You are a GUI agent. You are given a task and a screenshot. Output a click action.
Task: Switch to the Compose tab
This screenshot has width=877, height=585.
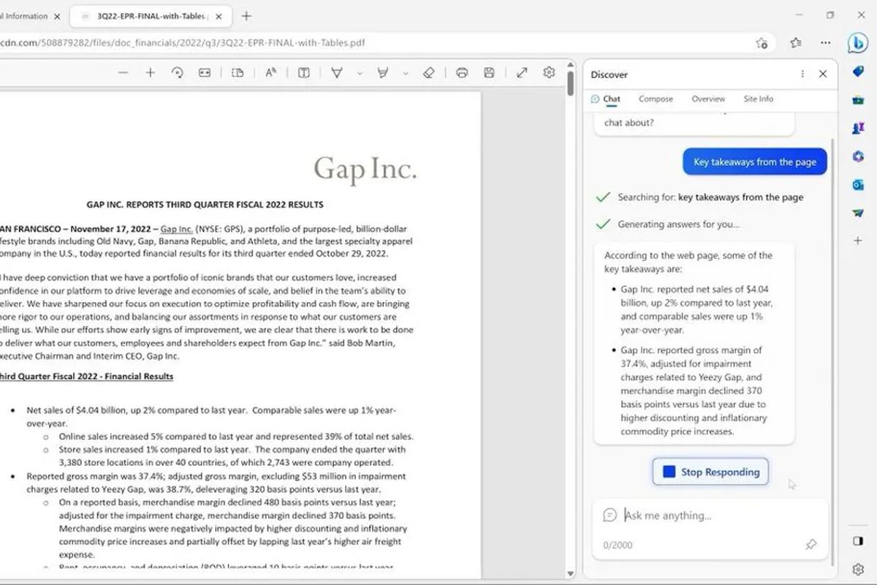click(656, 99)
